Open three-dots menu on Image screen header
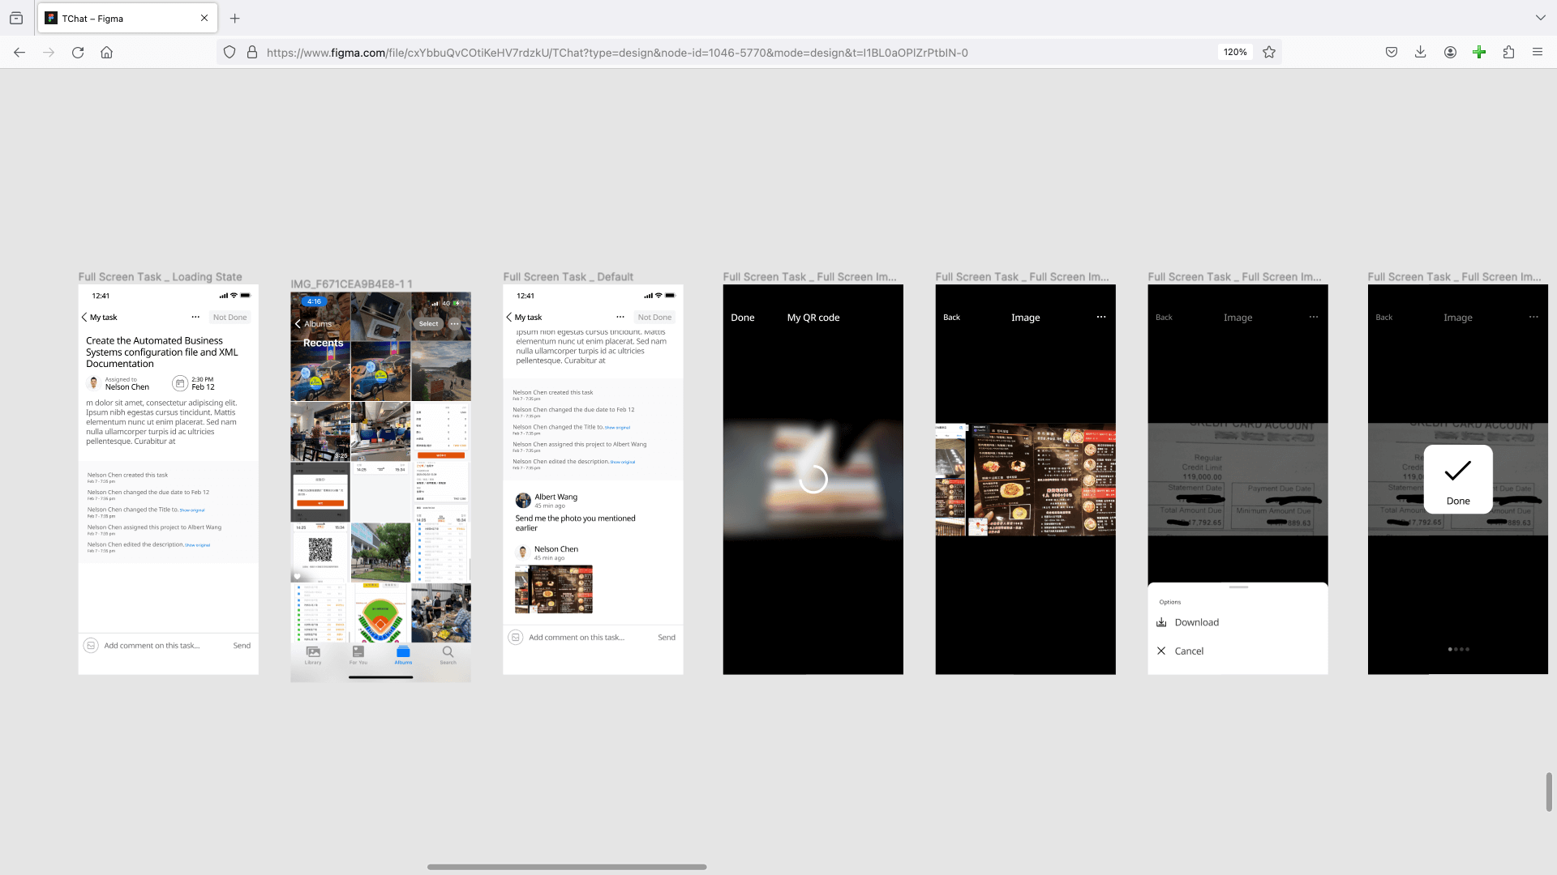This screenshot has height=875, width=1557. click(x=1100, y=318)
